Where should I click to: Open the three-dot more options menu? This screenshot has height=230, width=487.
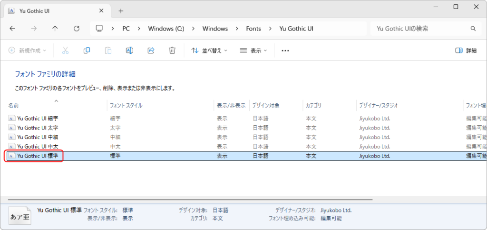(x=285, y=50)
